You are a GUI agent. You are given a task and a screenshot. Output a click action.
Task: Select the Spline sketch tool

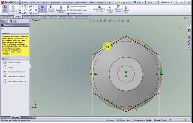(31, 6)
